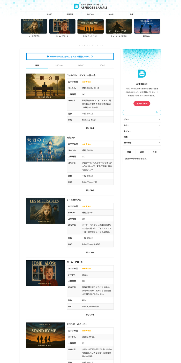The width and height of the screenshot is (181, 363).
Task: Expand the レシピ category in sidebar
Action: click(x=159, y=125)
